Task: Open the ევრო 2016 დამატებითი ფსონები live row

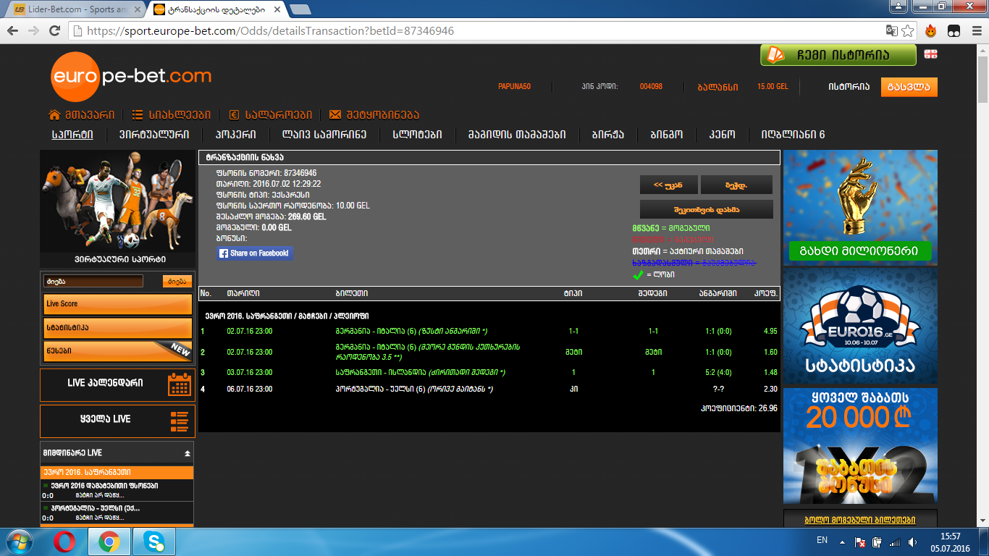Action: click(117, 490)
